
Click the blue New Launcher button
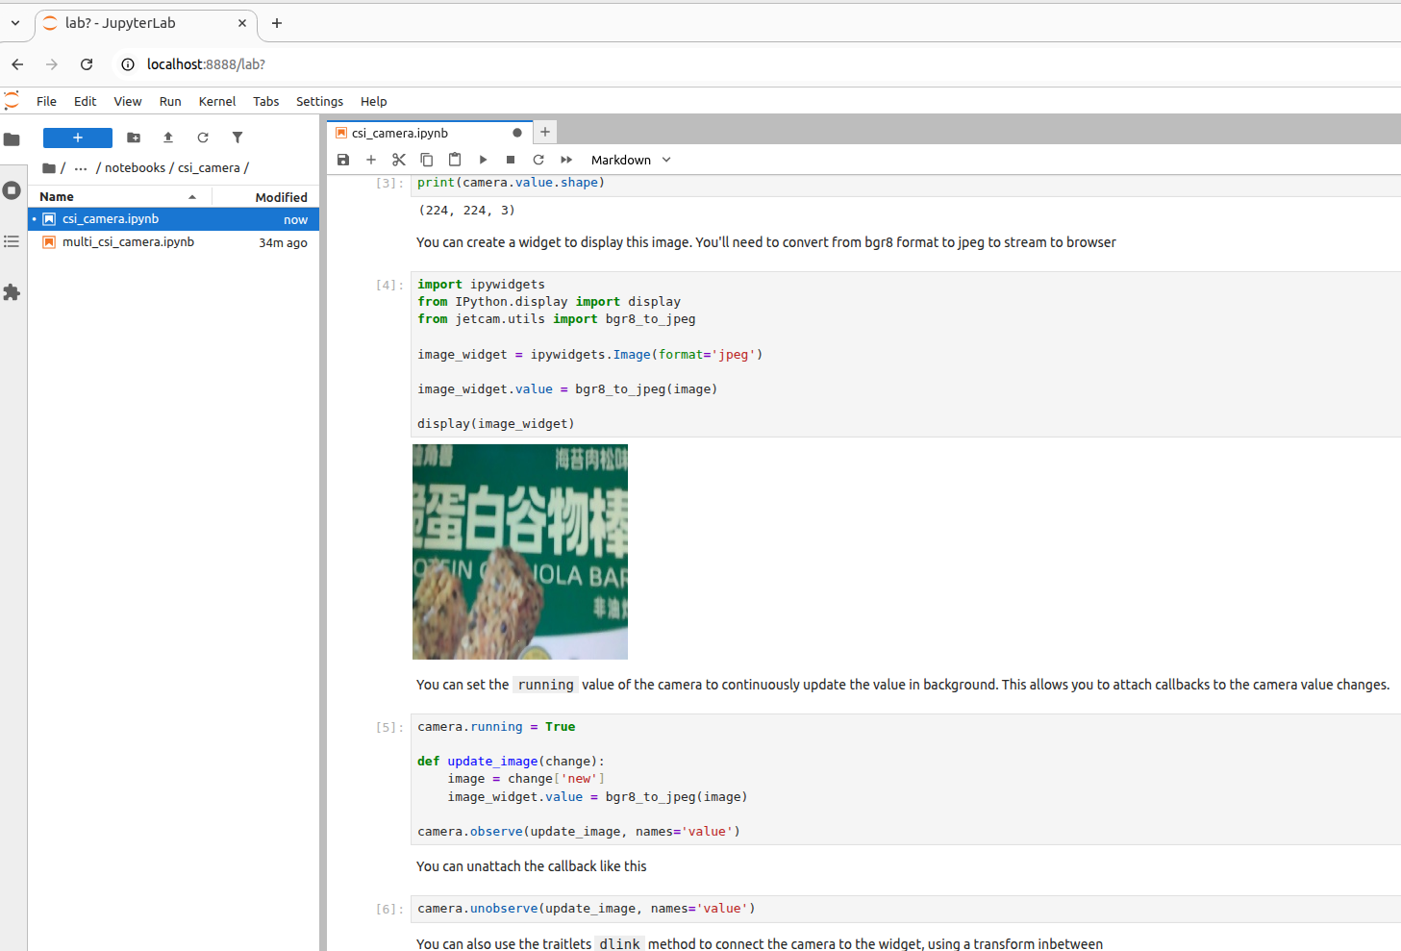pyautogui.click(x=78, y=138)
